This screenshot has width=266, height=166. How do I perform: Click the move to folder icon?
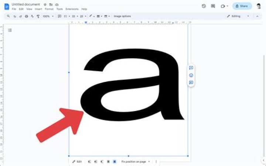point(51,4)
